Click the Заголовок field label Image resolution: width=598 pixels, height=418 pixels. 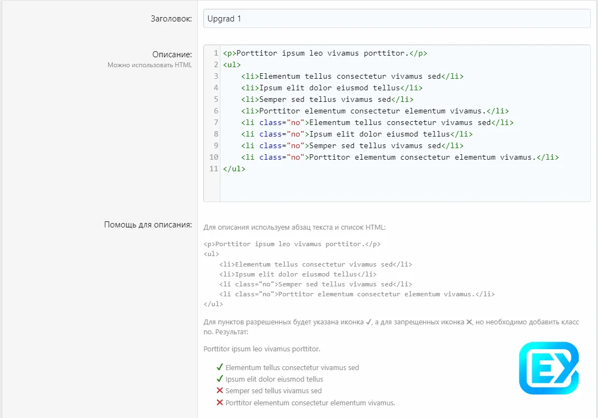(x=171, y=19)
